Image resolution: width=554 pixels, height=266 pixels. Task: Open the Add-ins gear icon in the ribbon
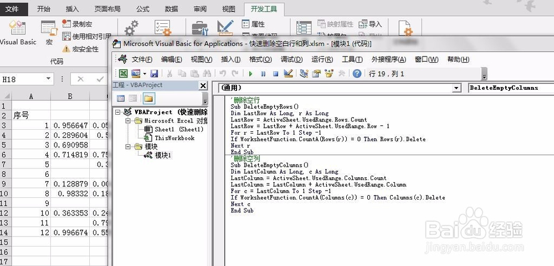coord(131,28)
